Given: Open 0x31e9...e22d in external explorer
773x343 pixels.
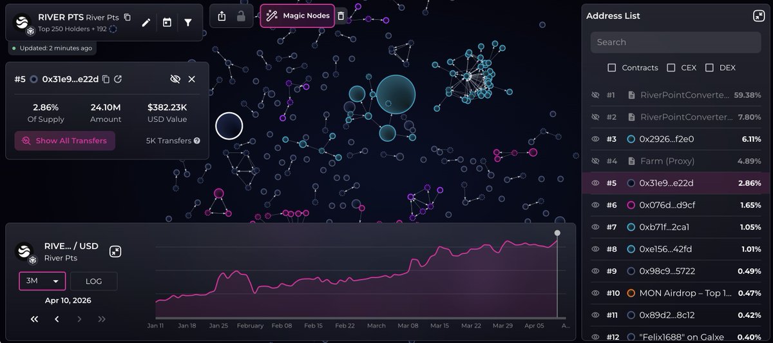Looking at the screenshot, I should [118, 79].
